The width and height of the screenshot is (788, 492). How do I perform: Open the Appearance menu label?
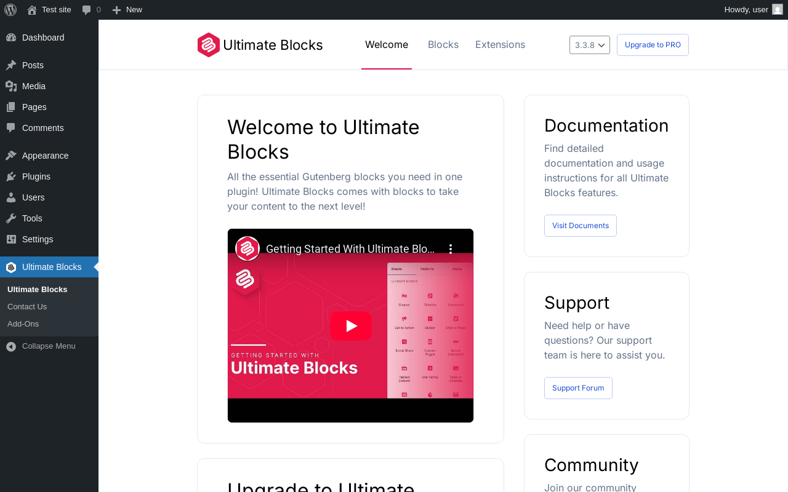click(46, 156)
